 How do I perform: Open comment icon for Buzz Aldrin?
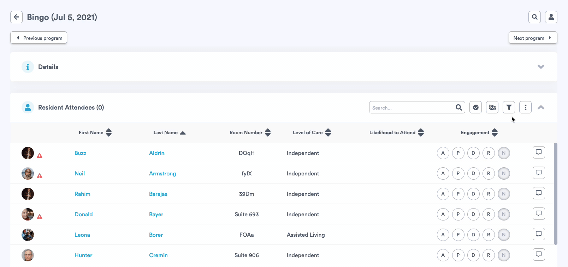539,153
